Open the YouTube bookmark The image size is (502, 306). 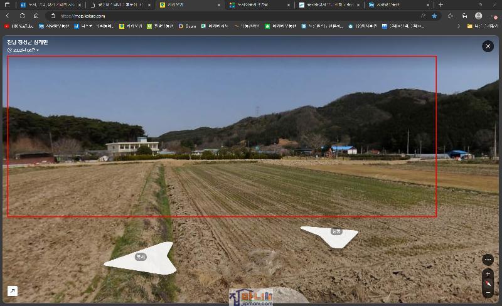(x=20, y=26)
